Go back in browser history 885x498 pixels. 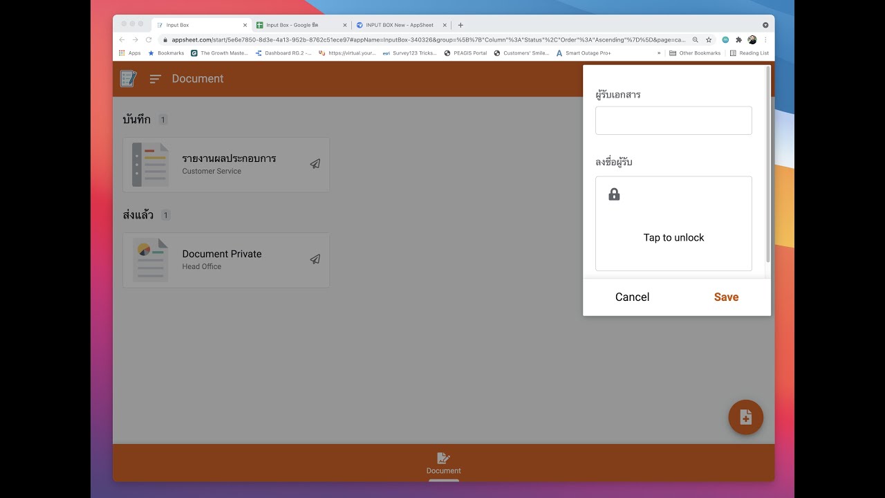tap(122, 40)
